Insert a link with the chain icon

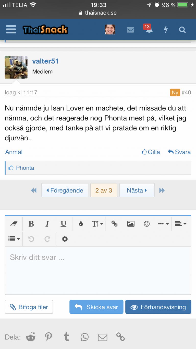pos(114,224)
